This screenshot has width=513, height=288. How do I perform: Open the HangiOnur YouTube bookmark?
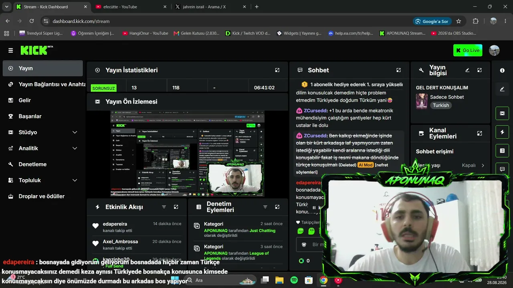tap(145, 33)
